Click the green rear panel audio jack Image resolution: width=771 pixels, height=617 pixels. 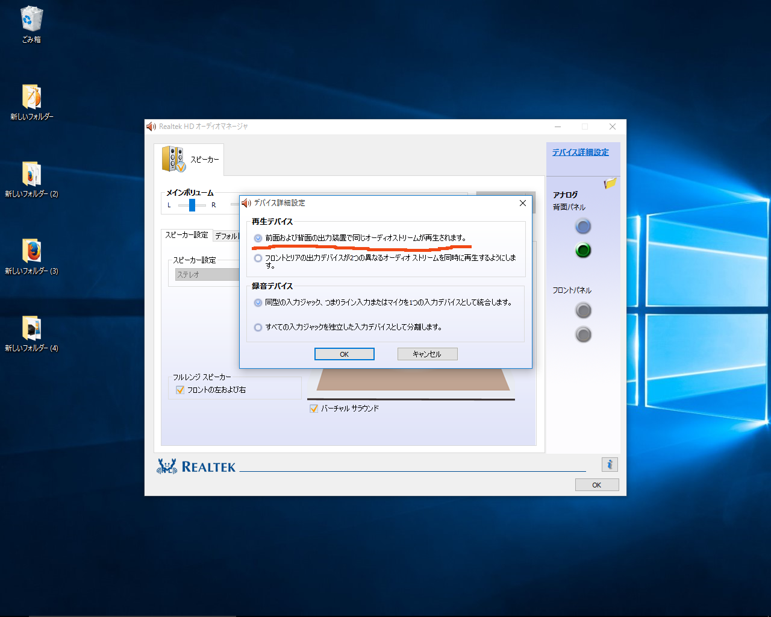point(583,250)
